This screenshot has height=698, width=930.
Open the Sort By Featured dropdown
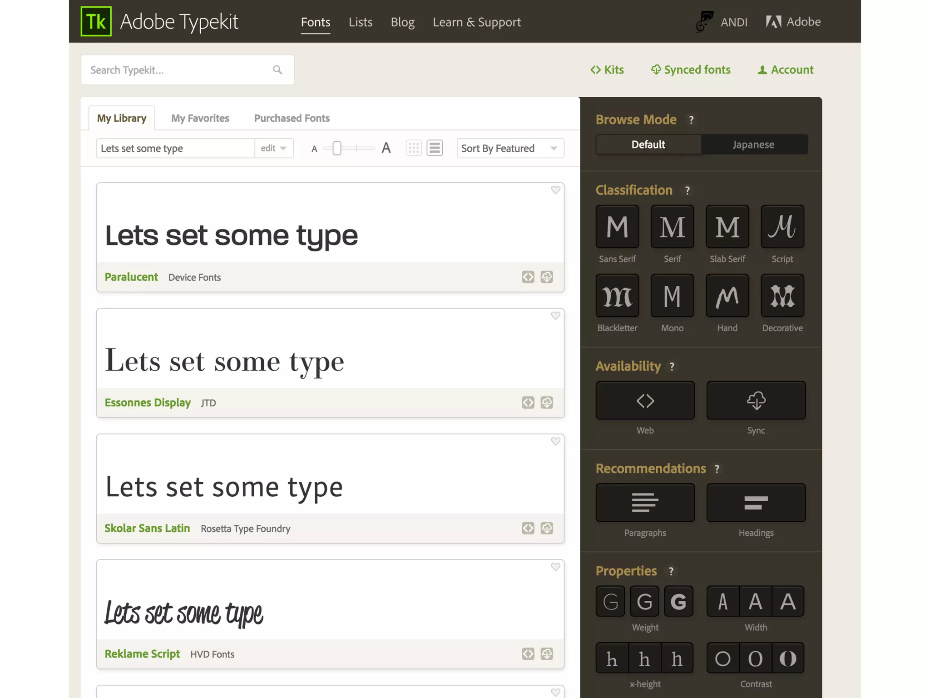[510, 148]
